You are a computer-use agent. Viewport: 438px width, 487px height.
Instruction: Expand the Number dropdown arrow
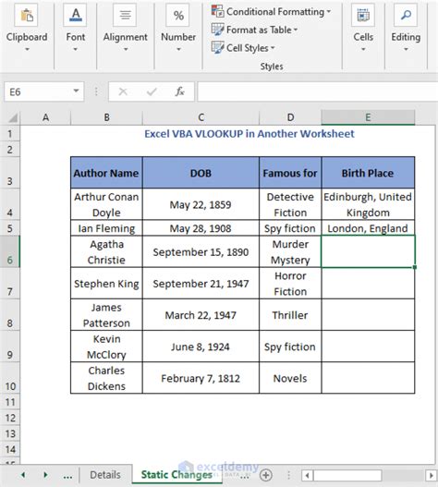click(178, 49)
